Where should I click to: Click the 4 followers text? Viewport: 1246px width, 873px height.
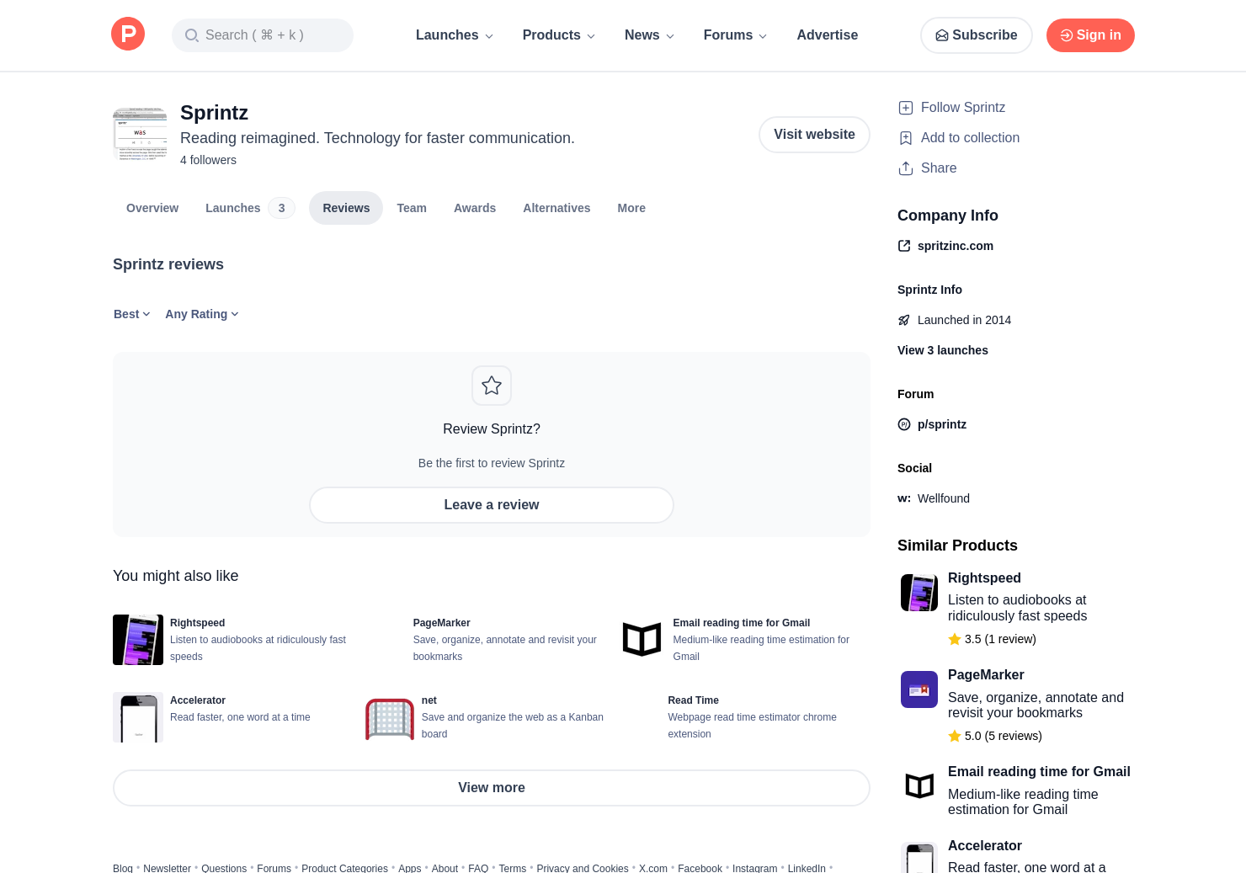tap(208, 160)
